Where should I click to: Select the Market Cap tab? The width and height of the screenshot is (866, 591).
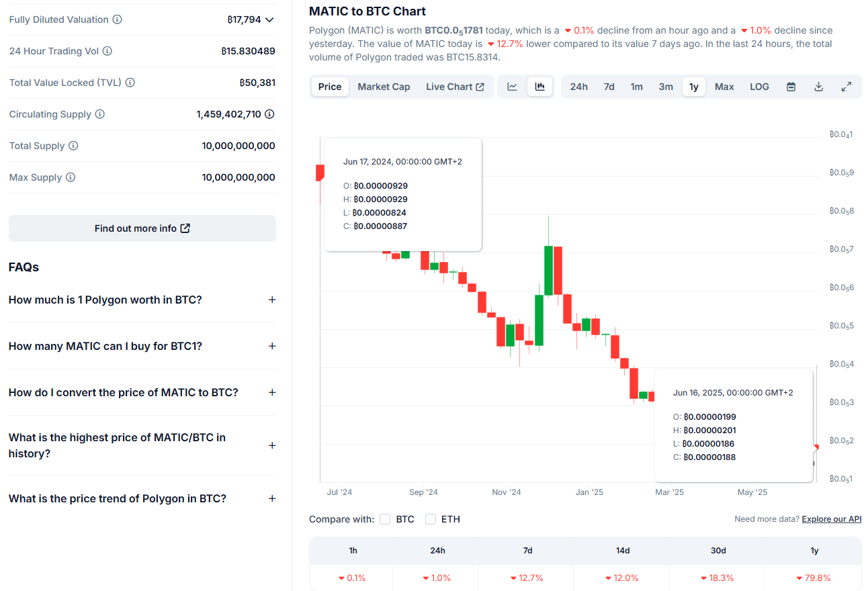tap(384, 87)
